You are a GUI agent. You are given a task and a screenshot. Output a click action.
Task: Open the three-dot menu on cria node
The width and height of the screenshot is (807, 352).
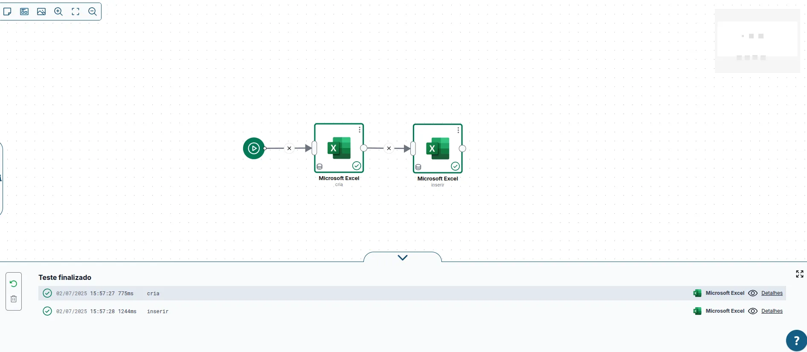tap(360, 129)
